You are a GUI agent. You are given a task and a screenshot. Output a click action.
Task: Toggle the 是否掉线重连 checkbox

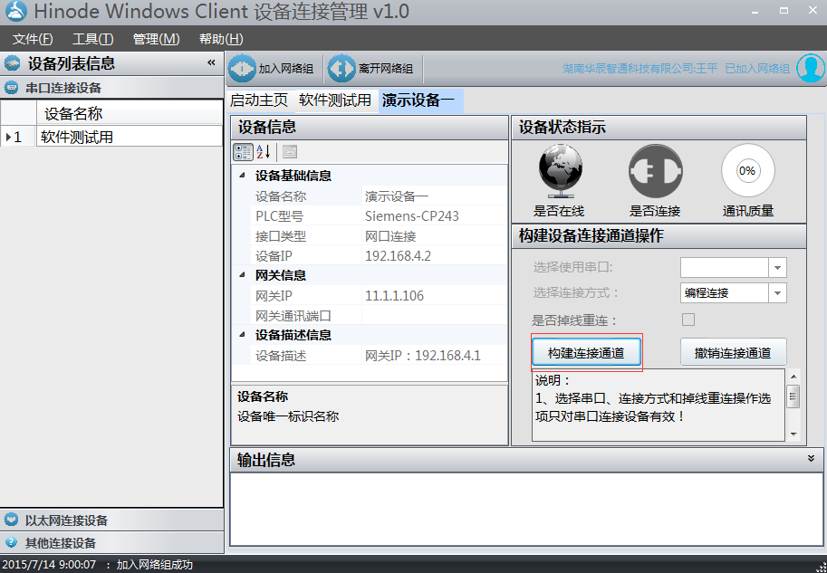tap(688, 320)
